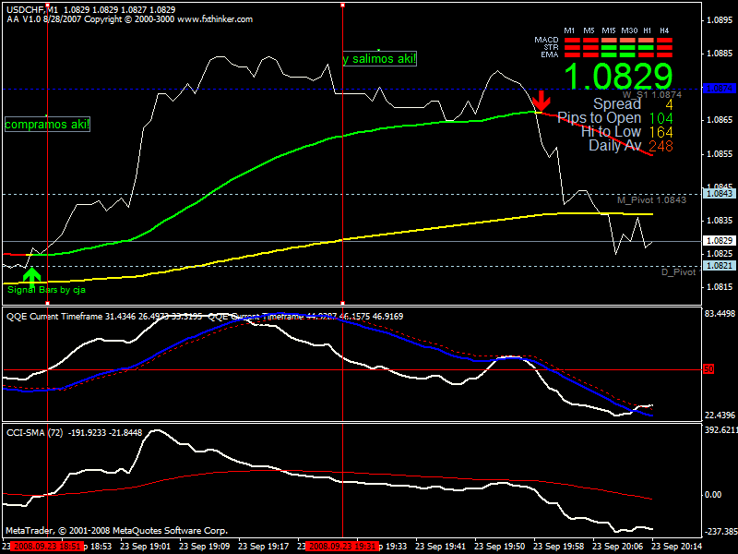Viewport: 738px width, 554px height.
Task: Select bottom handle of the 18:51 vertical line
Action: [47, 304]
